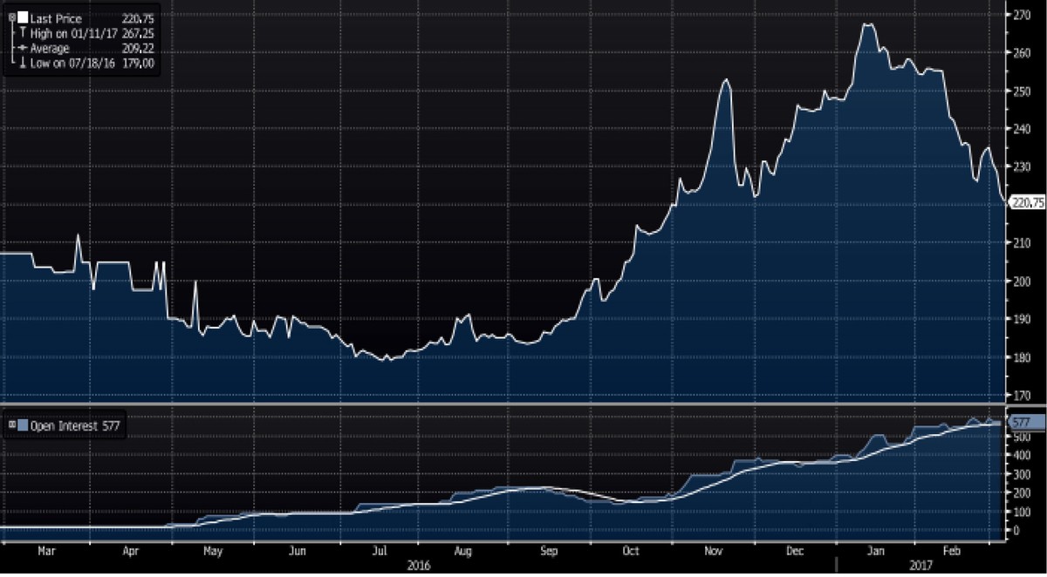Select the Last Price legend label

pos(56,18)
